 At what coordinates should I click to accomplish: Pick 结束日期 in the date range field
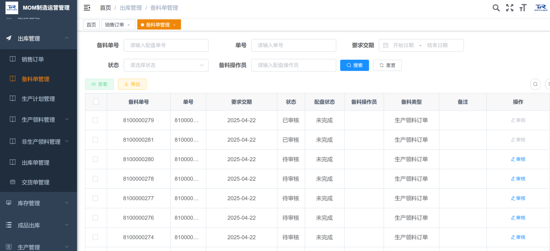pos(437,45)
